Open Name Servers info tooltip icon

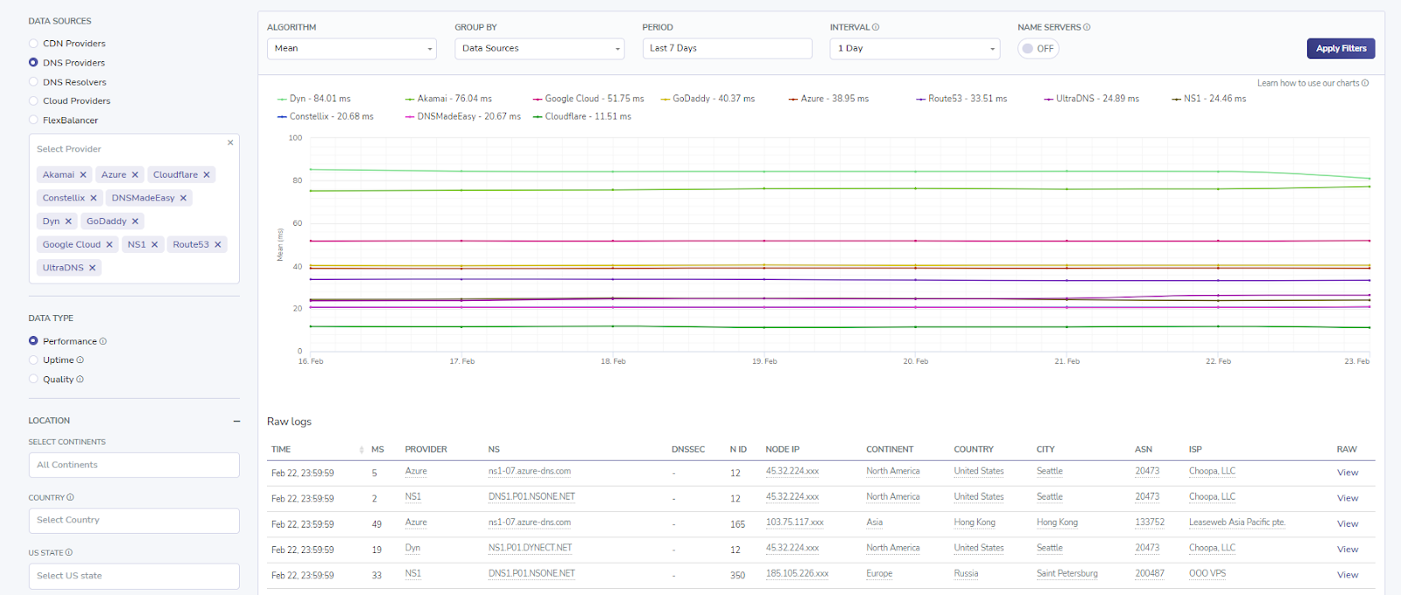(1087, 27)
